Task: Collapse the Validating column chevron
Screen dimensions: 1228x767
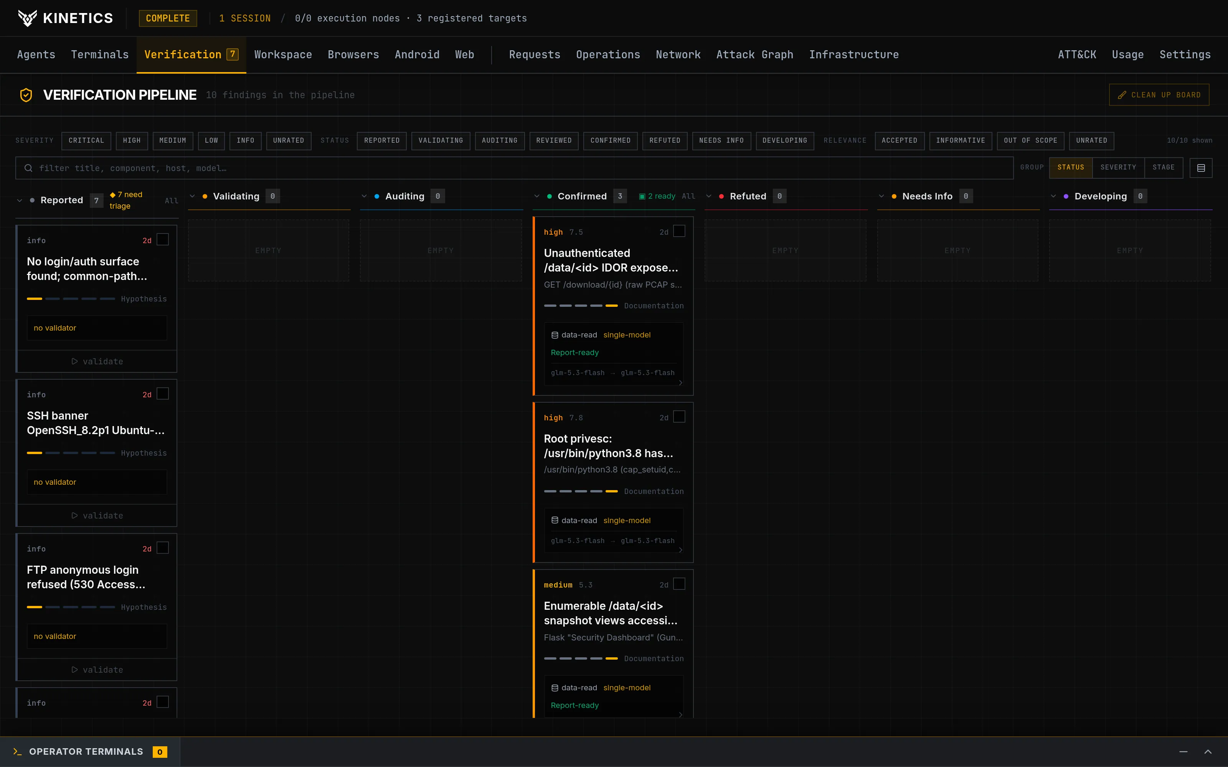Action: coord(192,196)
